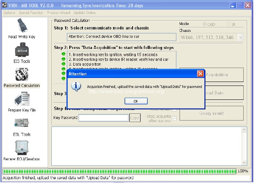Viewport: 254px width, 183px height.
Task: Toggle Stop acquisite after success checkbox
Action: [174, 118]
